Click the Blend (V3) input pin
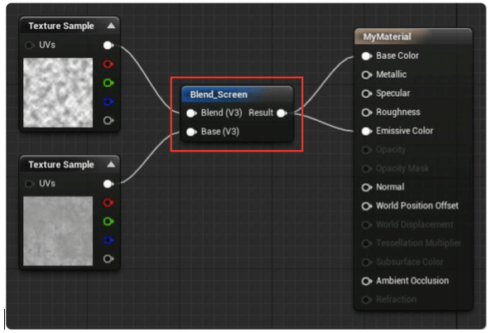The width and height of the screenshot is (491, 333). tap(191, 113)
